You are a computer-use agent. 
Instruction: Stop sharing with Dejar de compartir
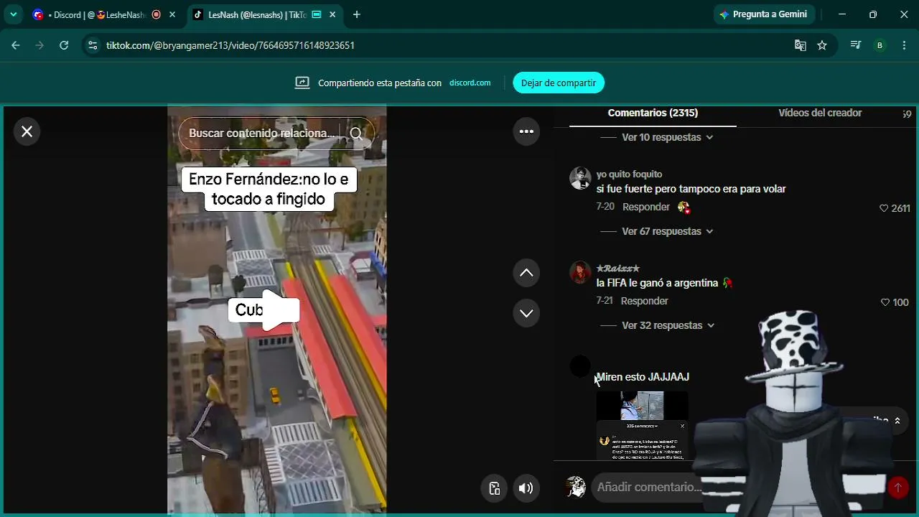(x=559, y=83)
